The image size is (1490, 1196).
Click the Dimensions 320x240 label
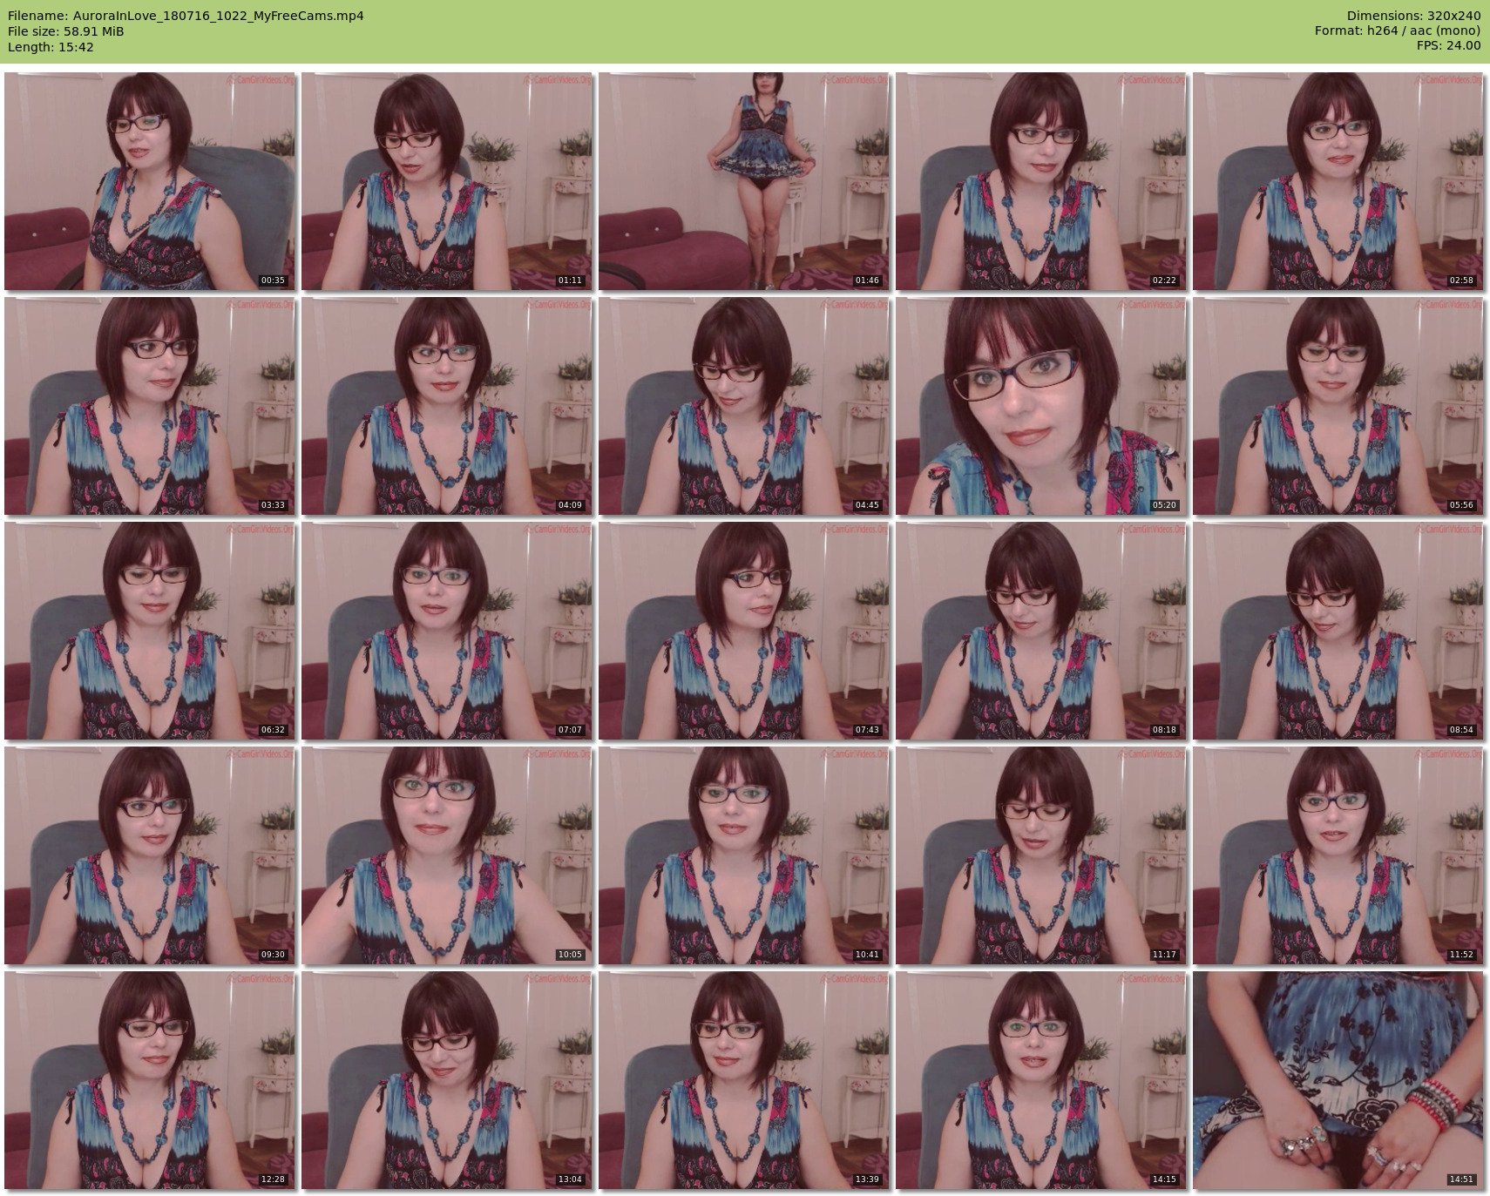click(1413, 16)
